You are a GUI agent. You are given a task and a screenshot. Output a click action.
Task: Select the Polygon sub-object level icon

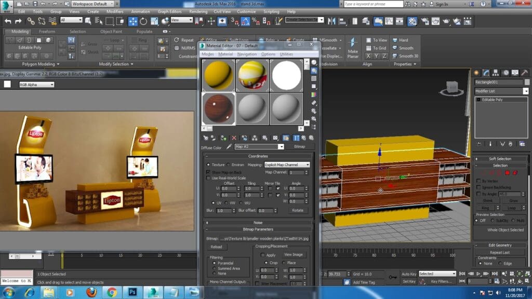pos(507,173)
